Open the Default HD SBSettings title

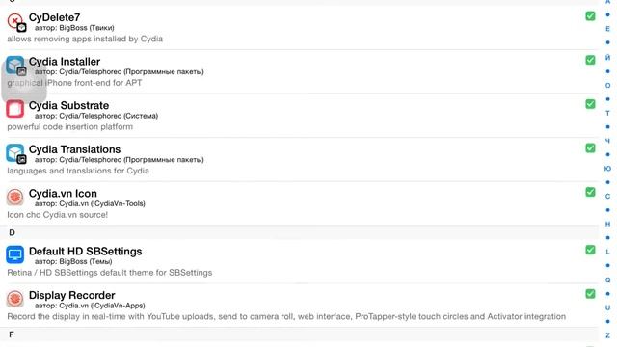[x=86, y=252]
